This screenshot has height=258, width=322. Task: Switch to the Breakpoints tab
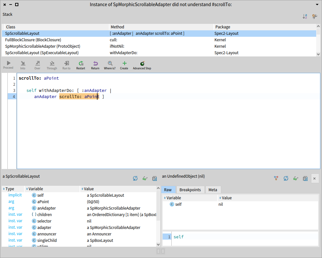tap(190, 190)
